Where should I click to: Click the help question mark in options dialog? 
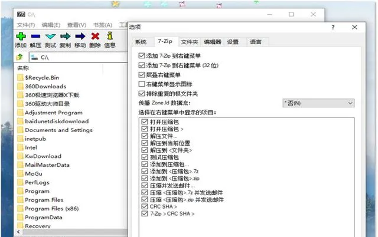point(333,27)
